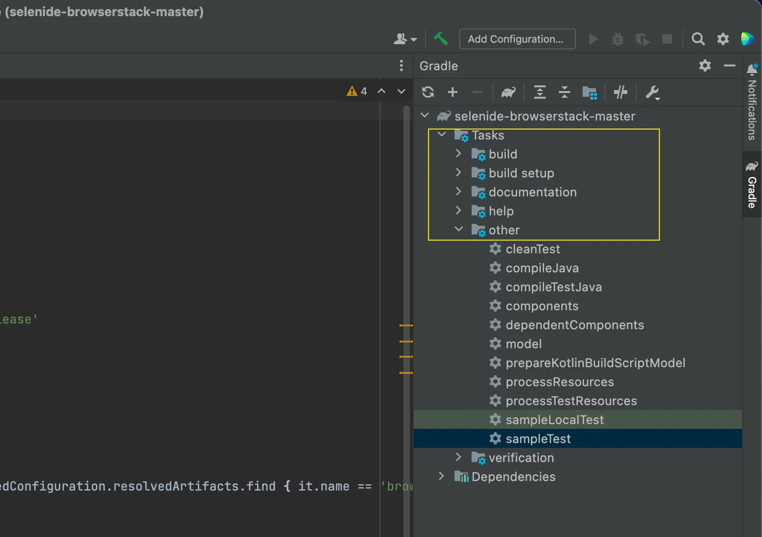Viewport: 762px width, 537px height.
Task: Click Add Configuration button
Action: [517, 39]
